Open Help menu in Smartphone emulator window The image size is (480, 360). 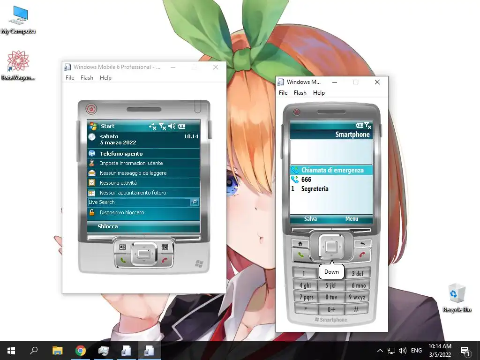pos(319,93)
